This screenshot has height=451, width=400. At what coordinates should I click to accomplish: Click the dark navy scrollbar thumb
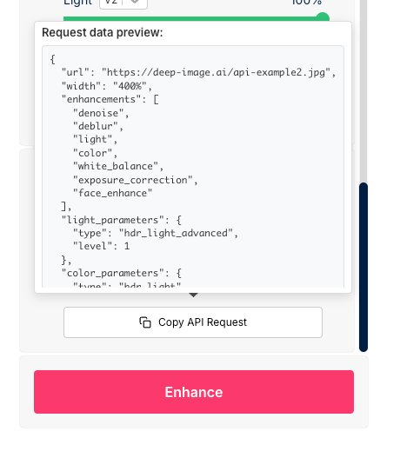tap(363, 267)
